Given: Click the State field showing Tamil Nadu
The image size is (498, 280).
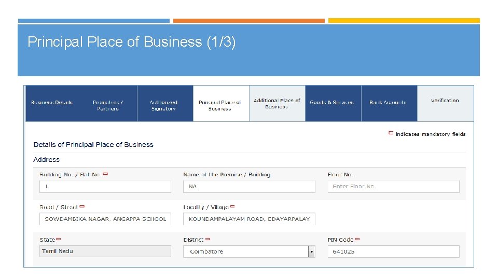Looking at the screenshot, I should 105,251.
